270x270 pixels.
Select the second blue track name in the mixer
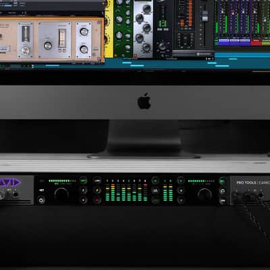tap(234, 40)
